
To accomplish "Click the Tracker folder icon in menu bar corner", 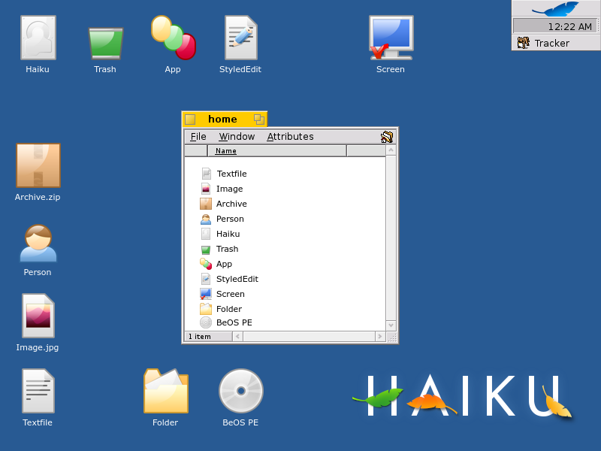I will [387, 137].
